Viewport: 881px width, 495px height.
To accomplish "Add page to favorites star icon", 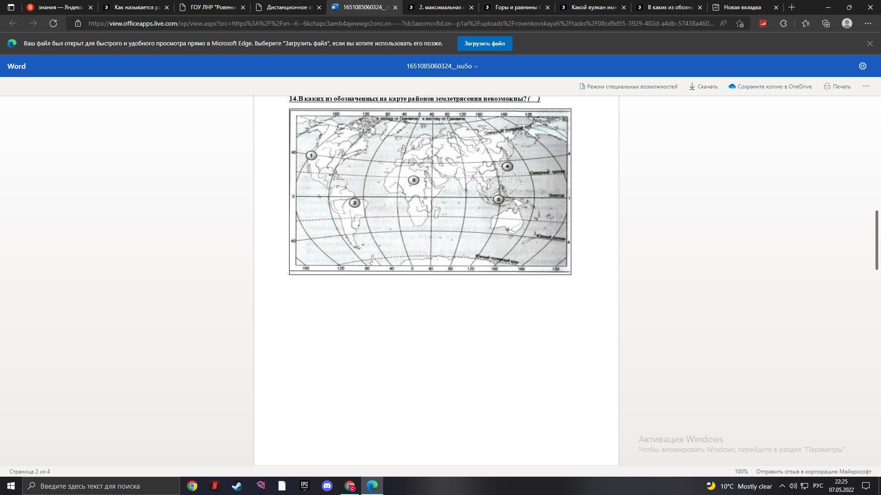I will pyautogui.click(x=739, y=23).
